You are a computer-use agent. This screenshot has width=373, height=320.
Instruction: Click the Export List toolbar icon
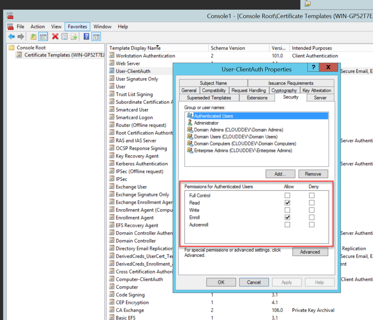pos(74,36)
